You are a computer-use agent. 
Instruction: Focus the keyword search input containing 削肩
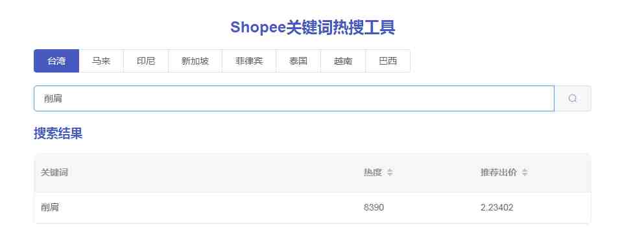click(294, 98)
